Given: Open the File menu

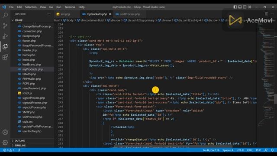Looking at the screenshot, I should (11, 7).
